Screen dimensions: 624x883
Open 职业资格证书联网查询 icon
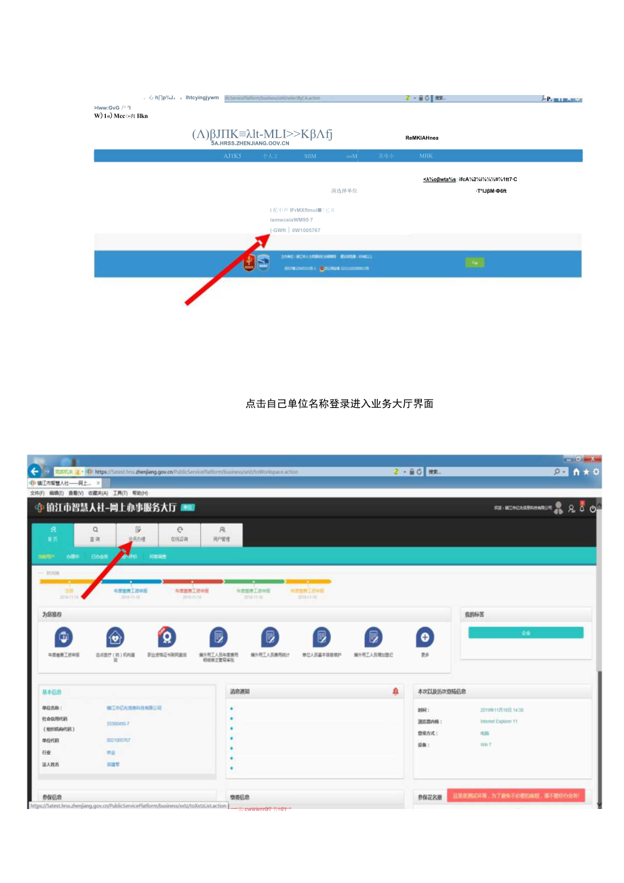pyautogui.click(x=167, y=637)
